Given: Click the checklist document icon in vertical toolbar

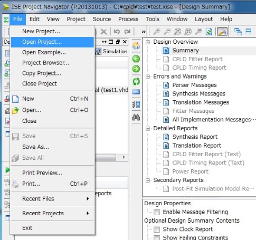Looking at the screenshot, I should (x=136, y=104).
